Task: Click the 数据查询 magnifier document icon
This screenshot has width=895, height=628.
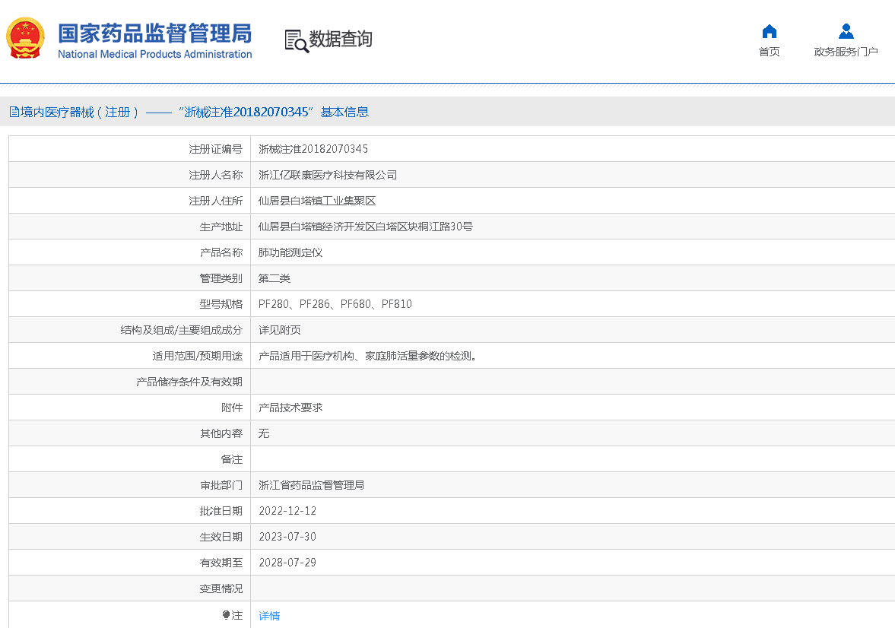Action: pos(296,40)
